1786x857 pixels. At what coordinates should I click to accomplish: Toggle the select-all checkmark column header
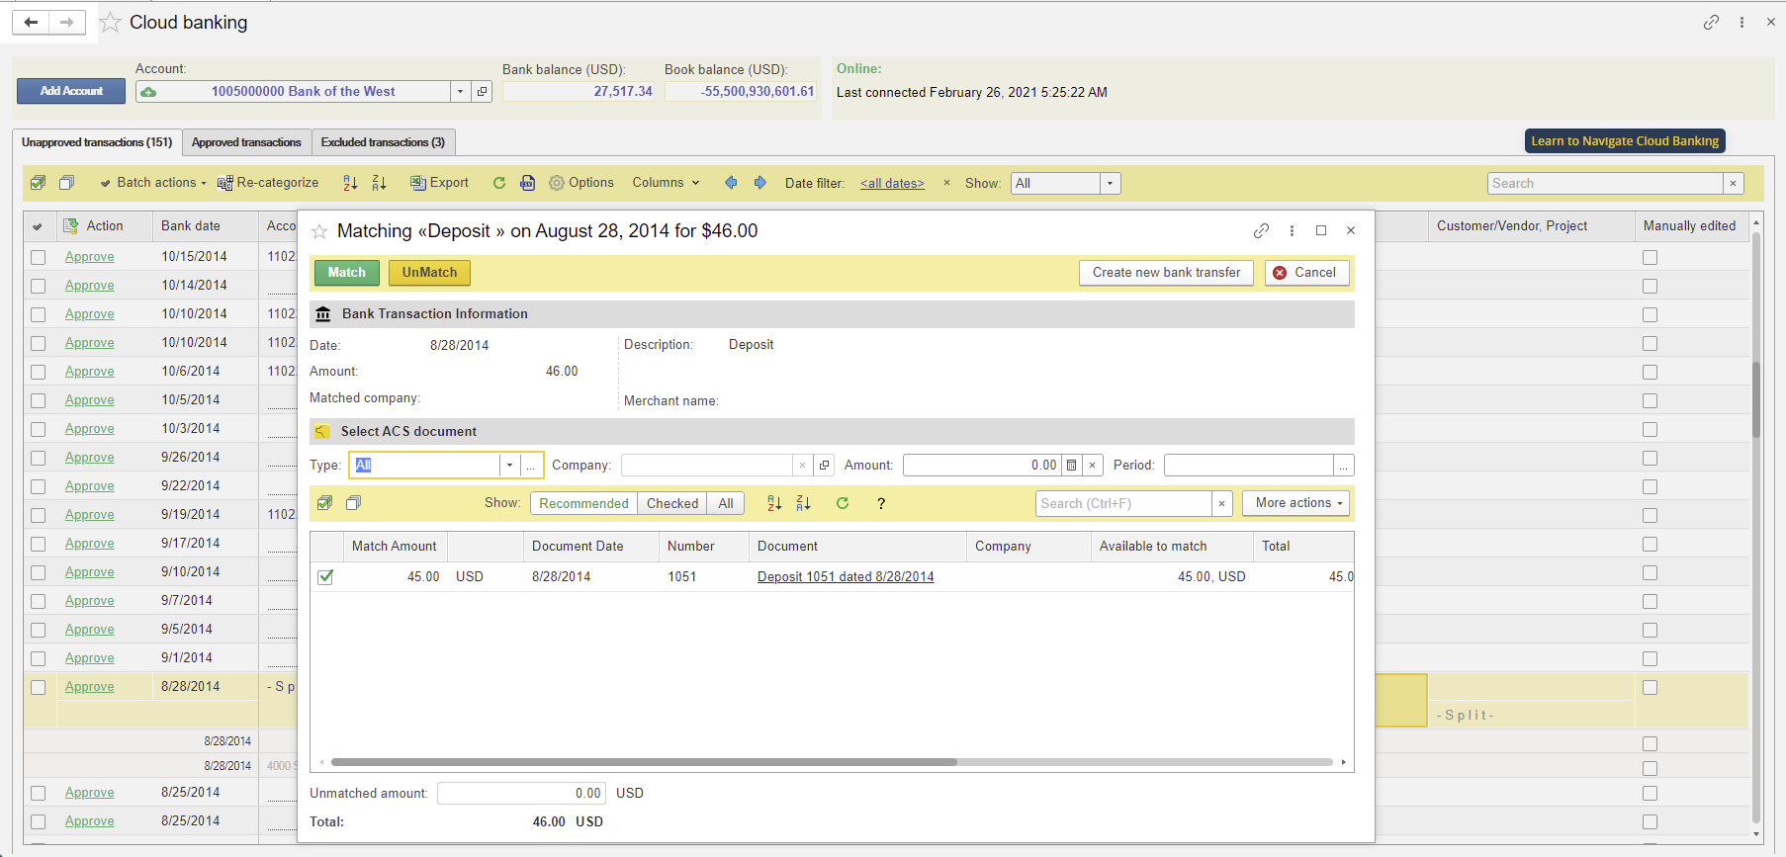click(38, 226)
